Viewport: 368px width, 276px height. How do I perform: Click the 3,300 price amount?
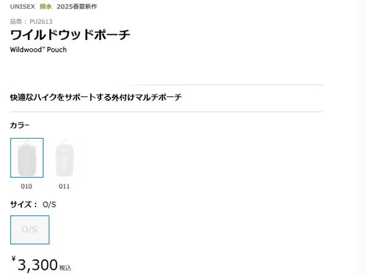pyautogui.click(x=37, y=265)
